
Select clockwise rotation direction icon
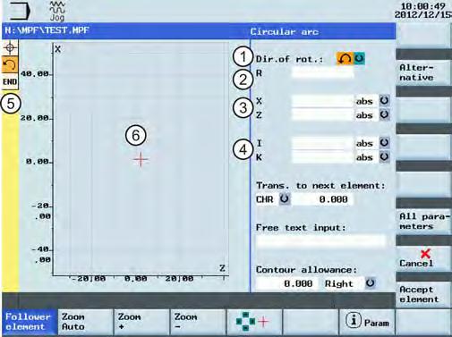click(x=359, y=58)
